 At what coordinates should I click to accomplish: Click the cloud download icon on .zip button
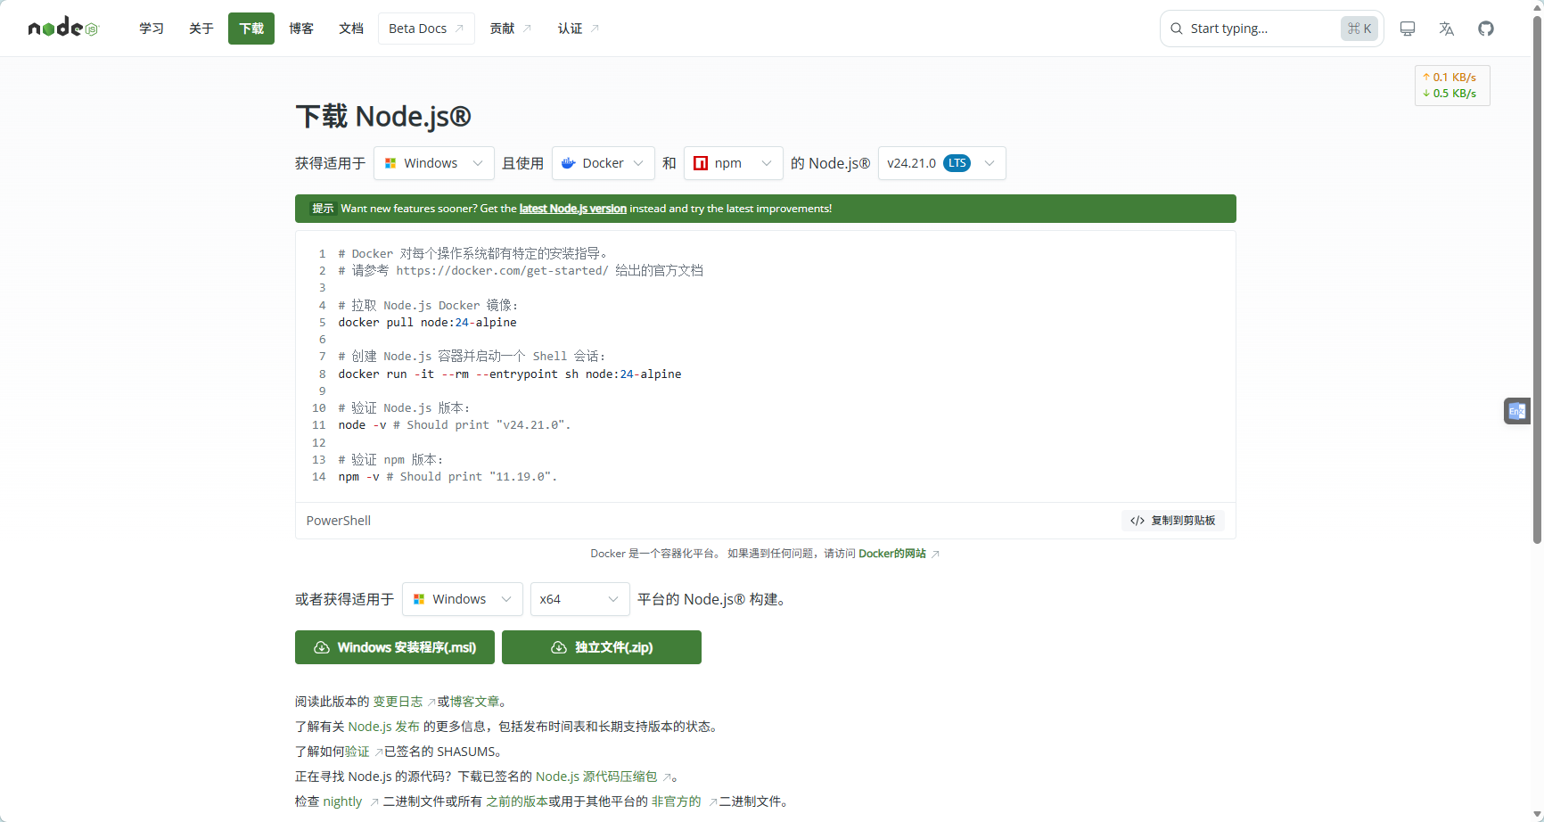[559, 647]
